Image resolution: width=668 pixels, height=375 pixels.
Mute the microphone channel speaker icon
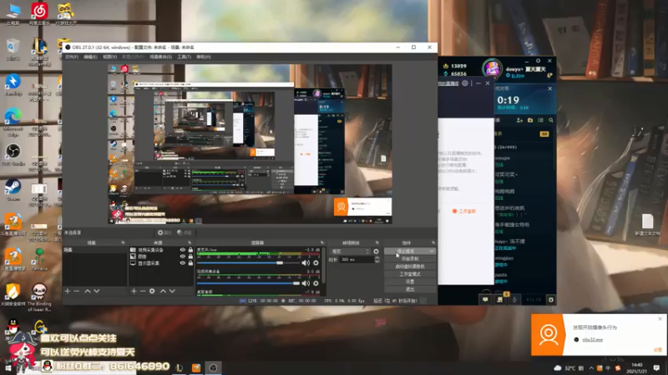pyautogui.click(x=306, y=262)
